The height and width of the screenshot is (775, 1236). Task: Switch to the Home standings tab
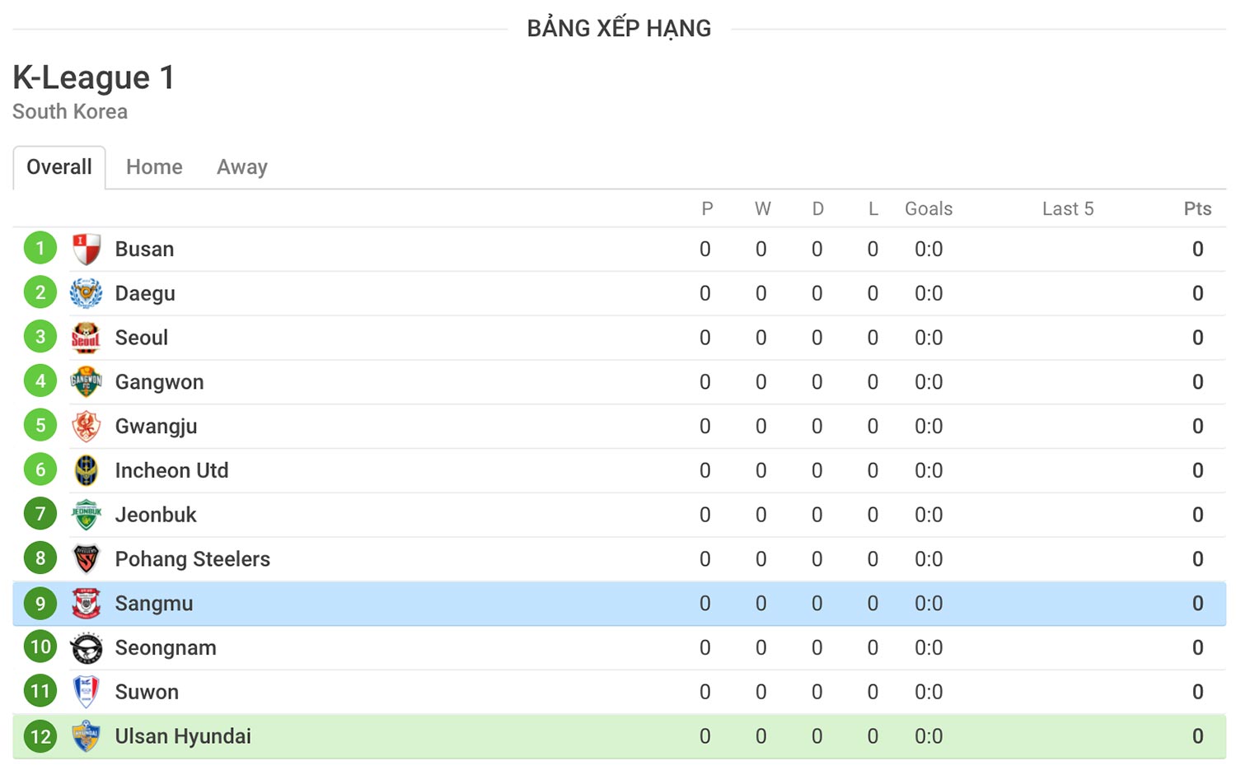(x=154, y=167)
